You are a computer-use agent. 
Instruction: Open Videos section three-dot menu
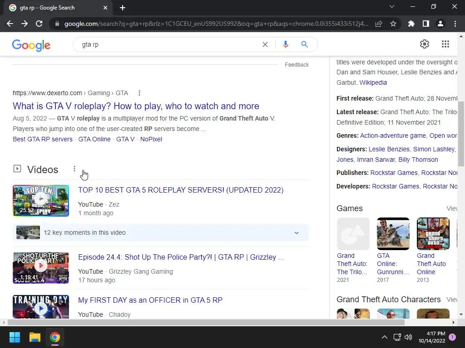74,169
